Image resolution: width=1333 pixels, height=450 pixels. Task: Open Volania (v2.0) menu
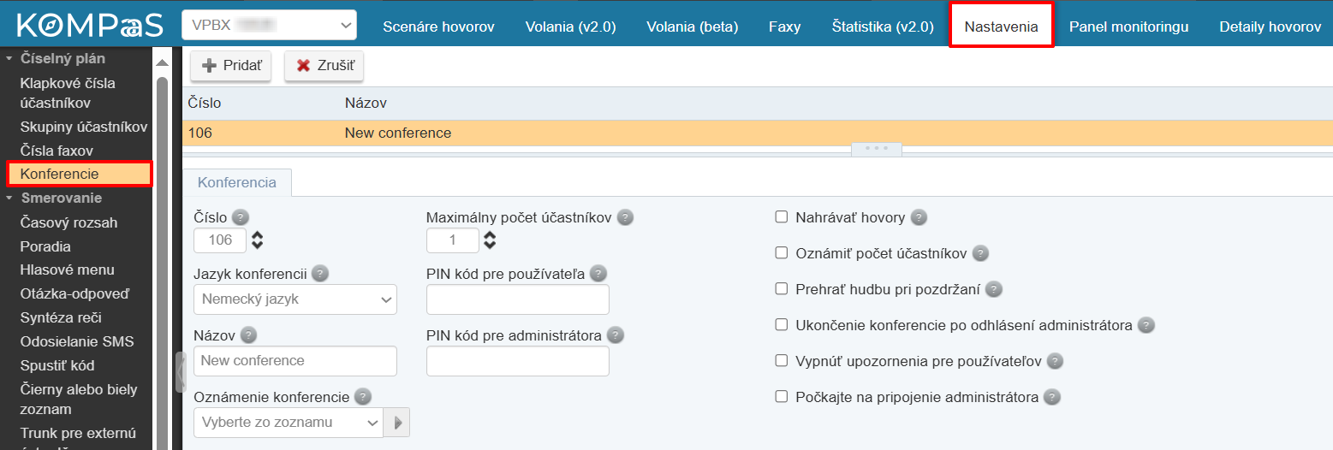tap(570, 27)
